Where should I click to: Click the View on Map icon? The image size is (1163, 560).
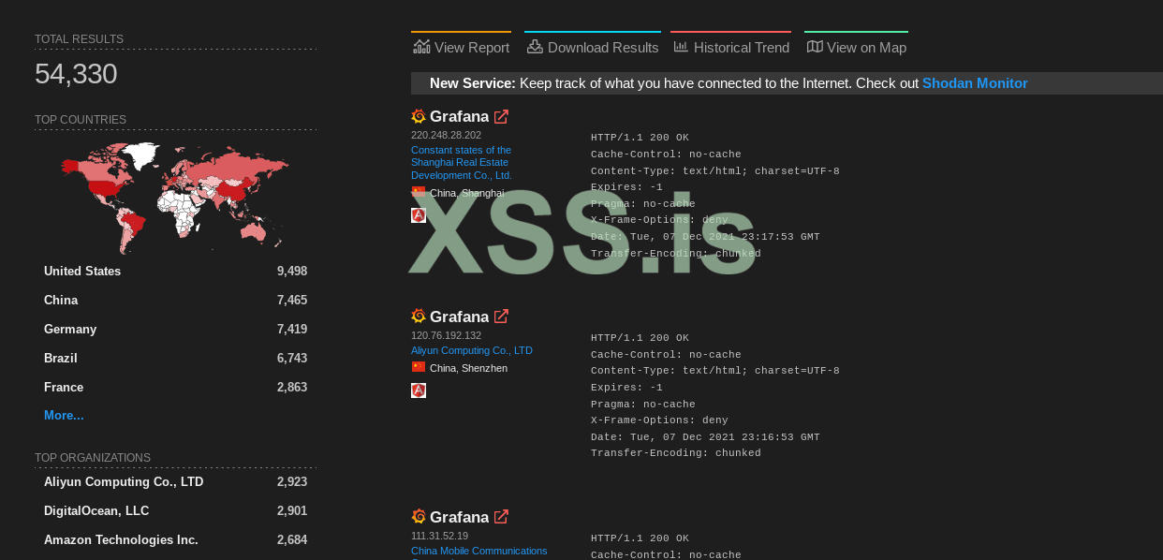point(815,47)
